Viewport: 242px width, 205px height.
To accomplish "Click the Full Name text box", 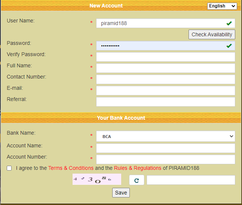I will 166,68.
